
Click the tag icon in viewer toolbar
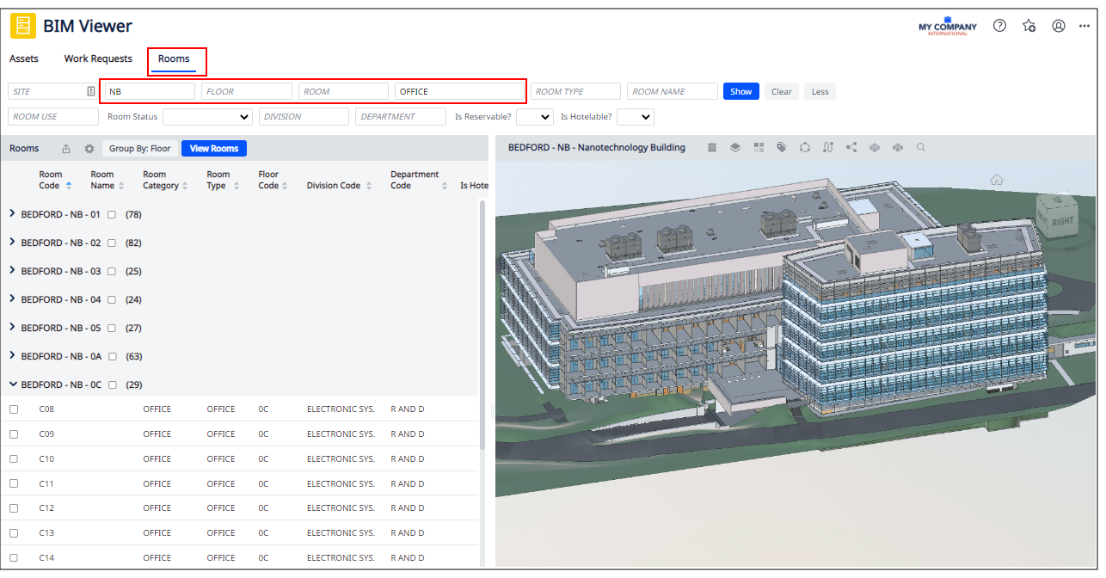coord(781,148)
